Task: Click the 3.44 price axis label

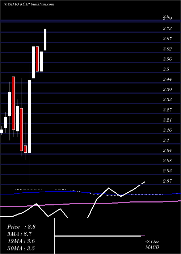Action: (x=167, y=79)
